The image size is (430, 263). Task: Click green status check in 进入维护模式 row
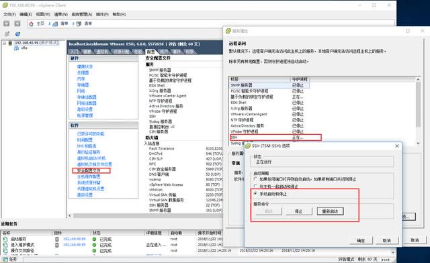(94, 245)
